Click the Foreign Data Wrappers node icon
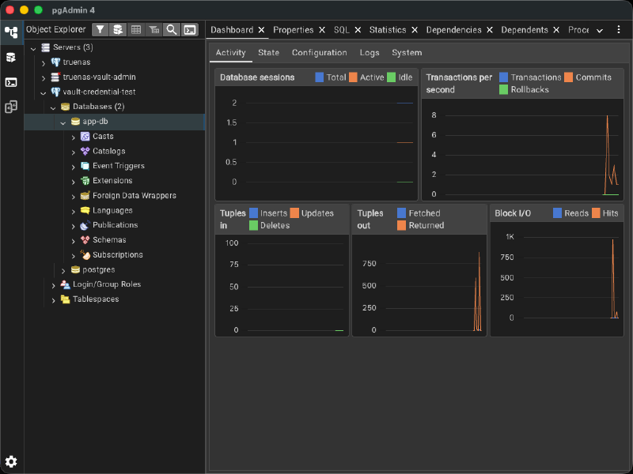The image size is (633, 474). point(85,195)
